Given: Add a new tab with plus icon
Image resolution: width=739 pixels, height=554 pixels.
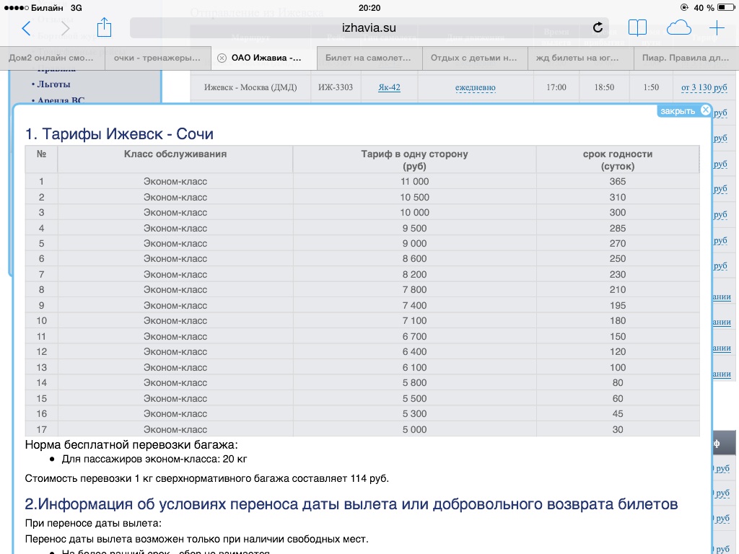Looking at the screenshot, I should tap(717, 28).
